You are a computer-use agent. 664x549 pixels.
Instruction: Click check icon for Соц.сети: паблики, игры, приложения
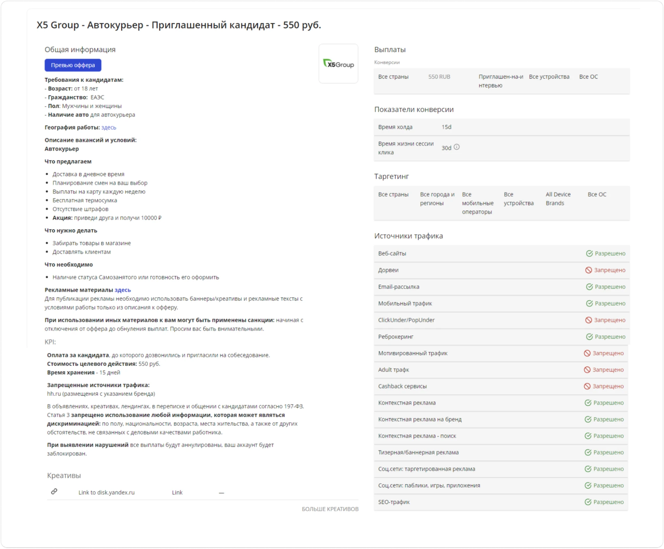(588, 486)
